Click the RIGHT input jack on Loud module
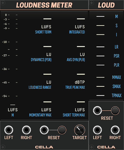Image resolution: width=124 pixels, height=150 pixels. point(115,130)
